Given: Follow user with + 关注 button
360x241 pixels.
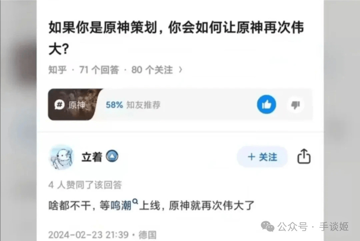Looking at the screenshot, I should (262, 157).
